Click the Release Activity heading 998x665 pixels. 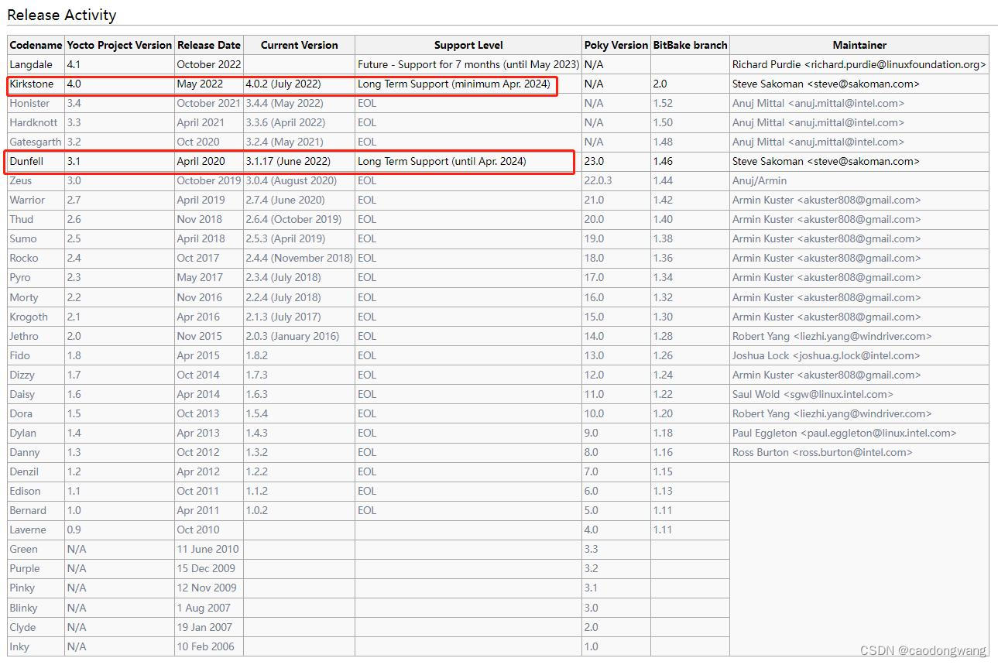pos(62,15)
